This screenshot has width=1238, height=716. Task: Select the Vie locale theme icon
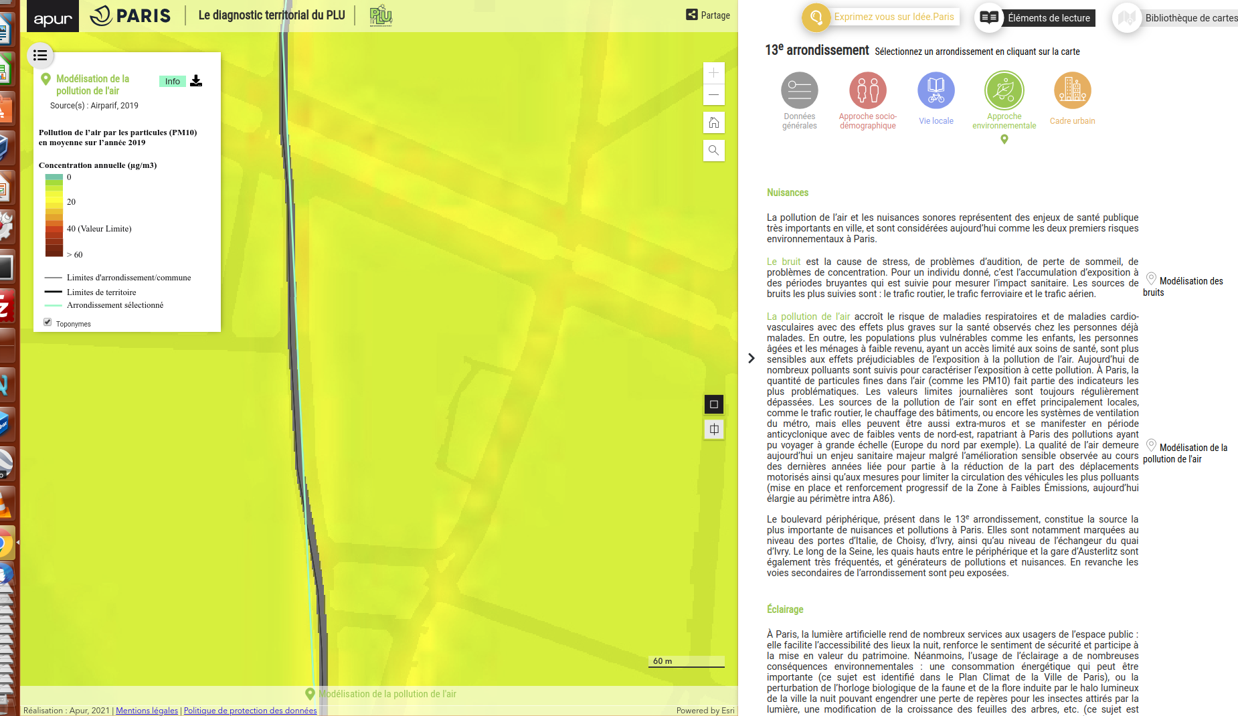(936, 90)
